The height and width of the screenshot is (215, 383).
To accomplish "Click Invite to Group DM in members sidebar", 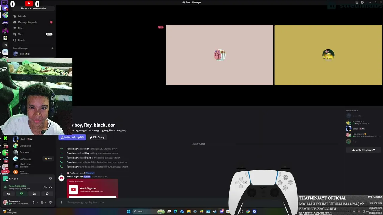I will 364,150.
